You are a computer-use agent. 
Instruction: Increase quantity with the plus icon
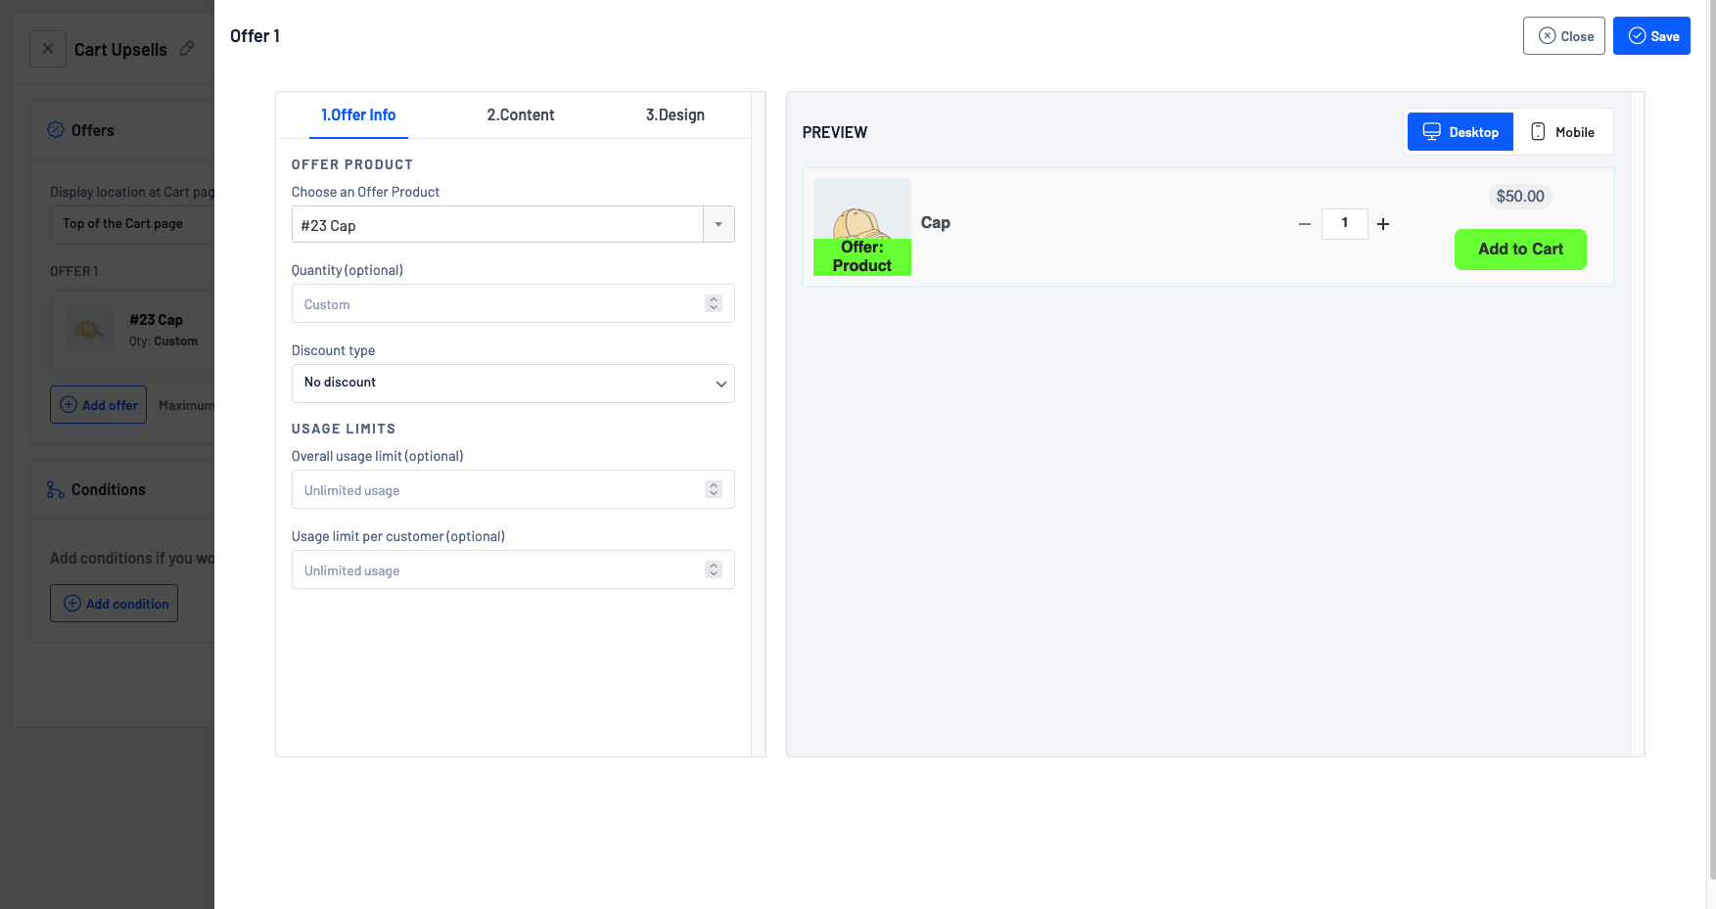pyautogui.click(x=1383, y=224)
